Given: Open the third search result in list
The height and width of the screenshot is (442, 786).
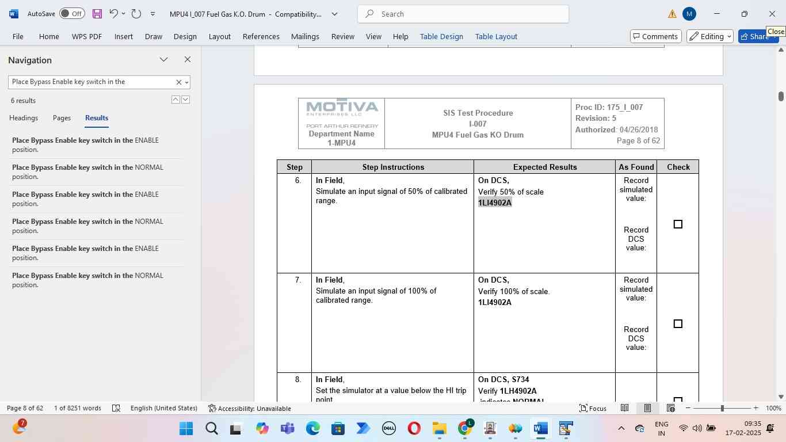Looking at the screenshot, I should [x=95, y=199].
